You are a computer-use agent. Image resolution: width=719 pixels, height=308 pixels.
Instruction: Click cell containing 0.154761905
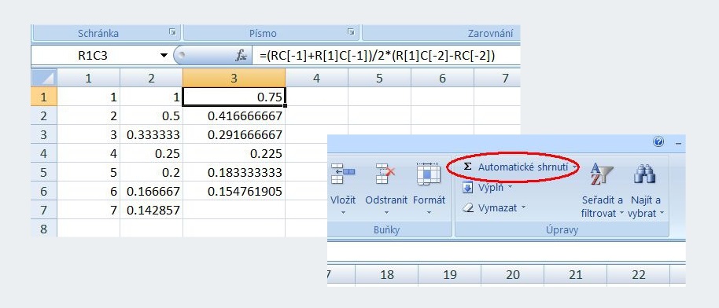(x=234, y=191)
